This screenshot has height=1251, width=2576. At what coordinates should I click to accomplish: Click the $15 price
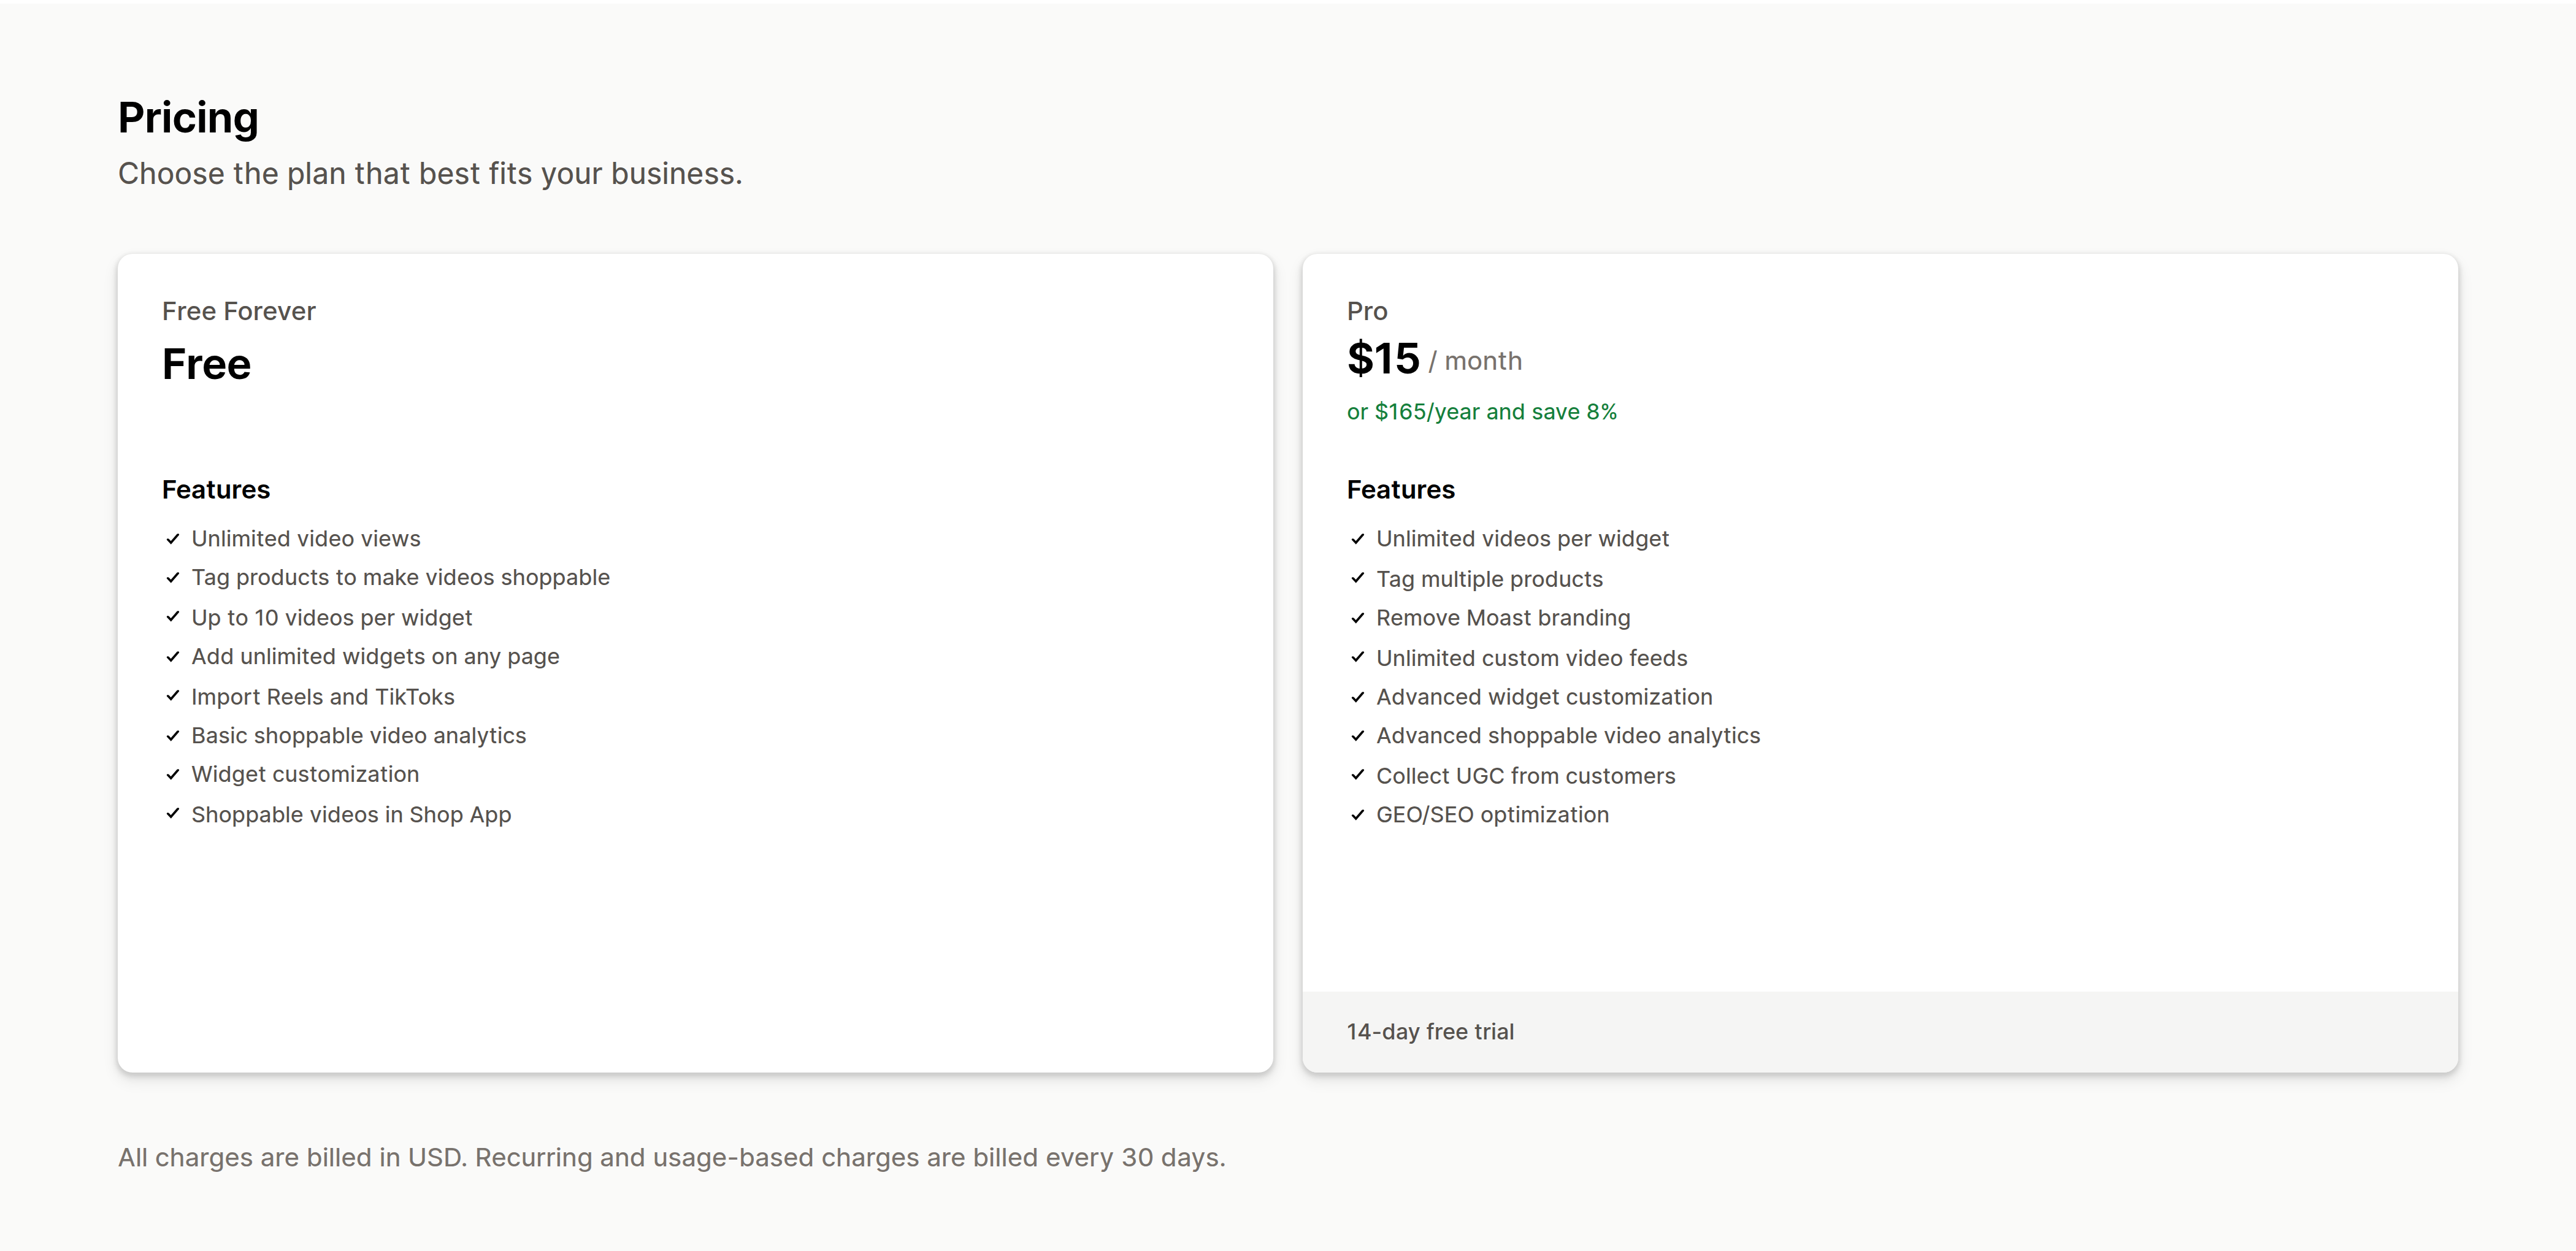1383,358
